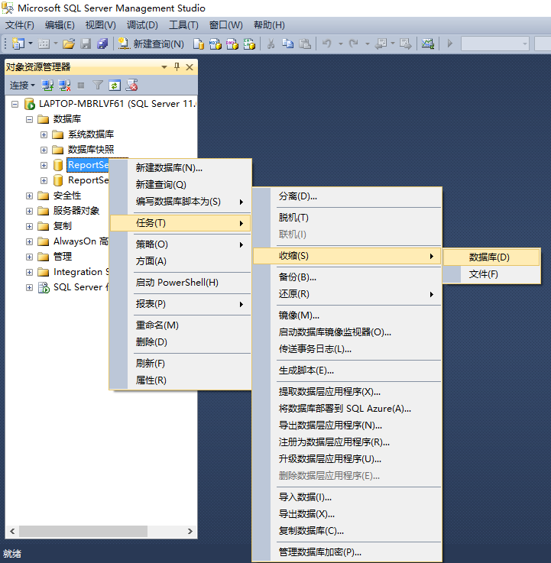Image resolution: width=551 pixels, height=563 pixels.
Task: Select 数据库(D) in shrink submenu
Action: [x=491, y=257]
